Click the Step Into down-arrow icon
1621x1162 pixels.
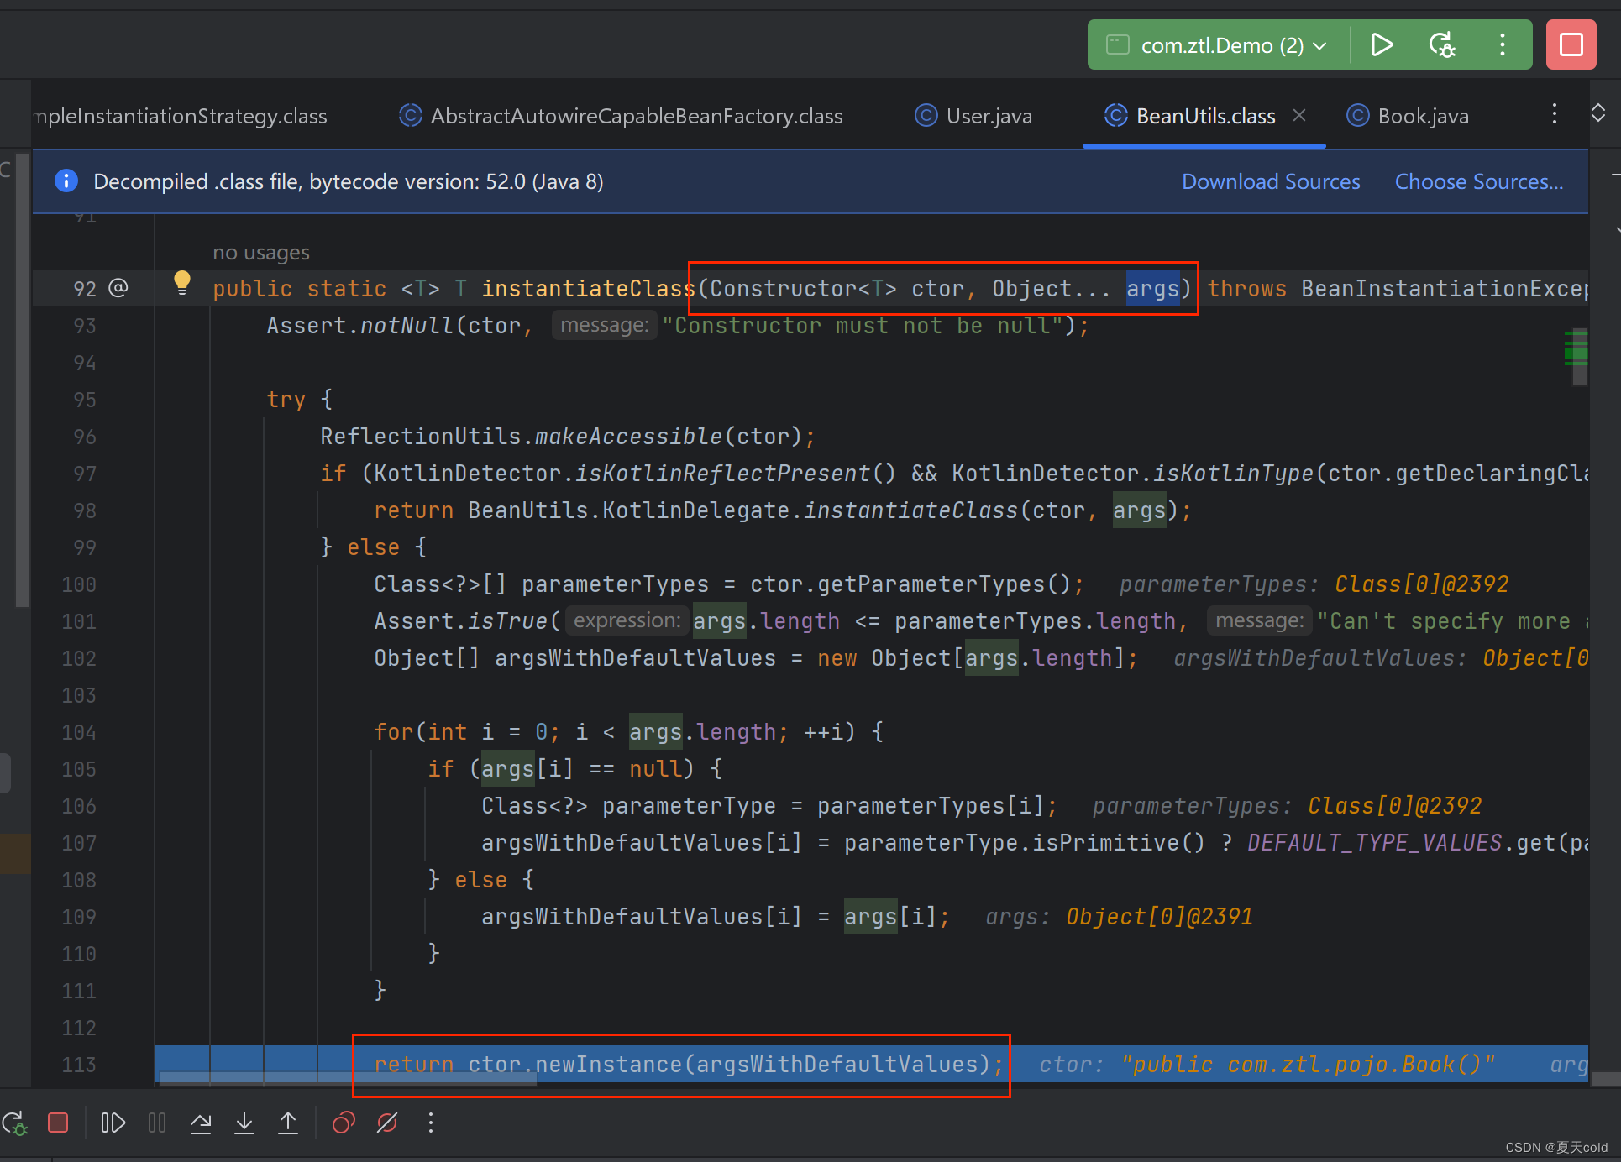pos(244,1123)
